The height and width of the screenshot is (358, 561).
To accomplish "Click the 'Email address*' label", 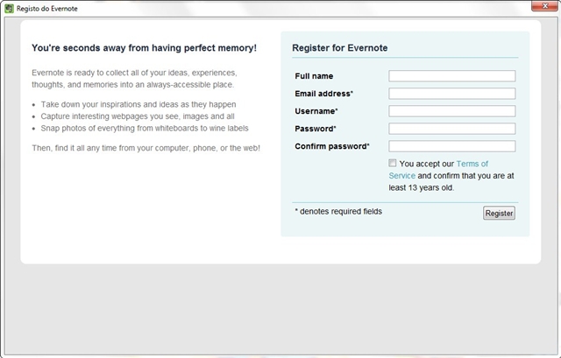I will [x=324, y=94].
